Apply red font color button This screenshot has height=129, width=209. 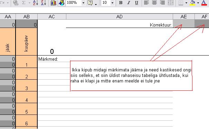pos(204,2)
